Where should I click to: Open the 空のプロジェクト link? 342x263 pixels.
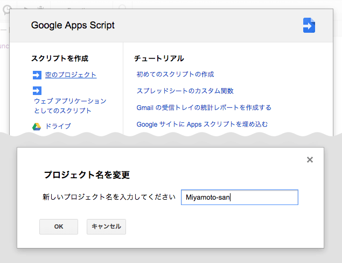click(x=71, y=75)
